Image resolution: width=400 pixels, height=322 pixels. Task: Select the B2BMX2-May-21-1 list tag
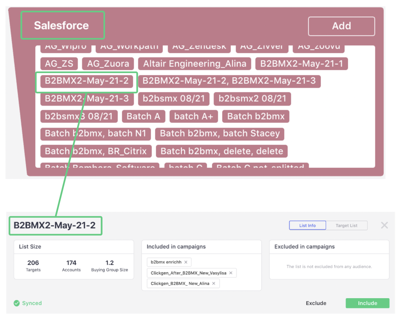tap(301, 64)
